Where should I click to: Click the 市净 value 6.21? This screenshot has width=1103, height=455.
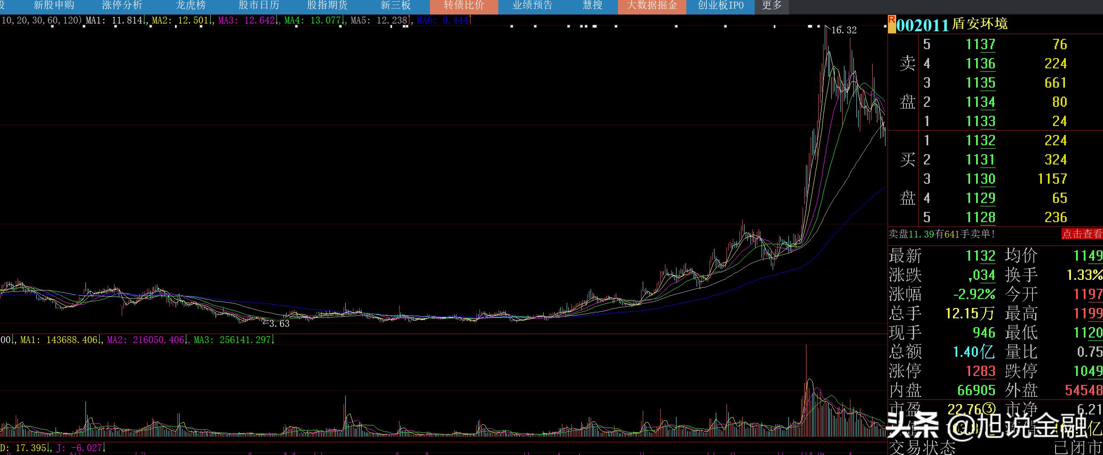(x=1090, y=409)
